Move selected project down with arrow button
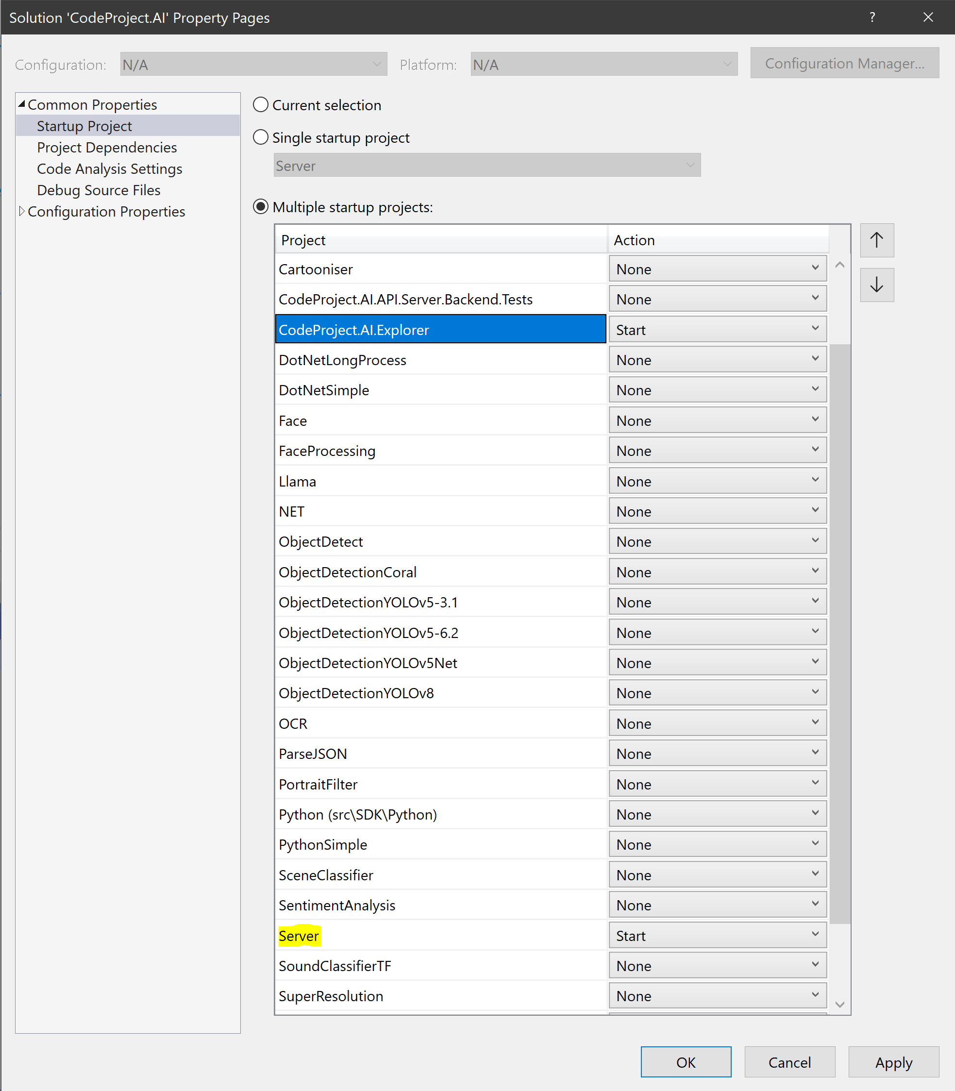The width and height of the screenshot is (955, 1091). pyautogui.click(x=877, y=285)
